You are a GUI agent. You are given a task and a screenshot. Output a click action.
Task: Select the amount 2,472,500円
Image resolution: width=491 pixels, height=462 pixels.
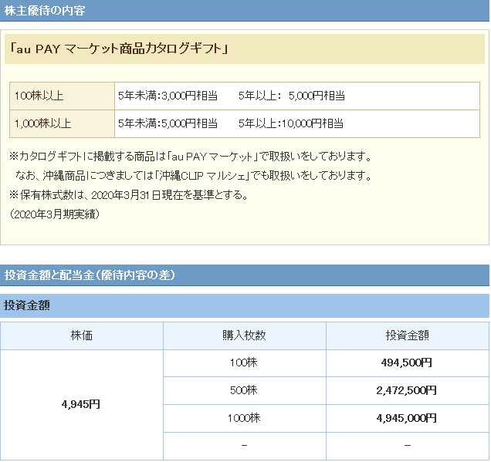click(x=407, y=390)
